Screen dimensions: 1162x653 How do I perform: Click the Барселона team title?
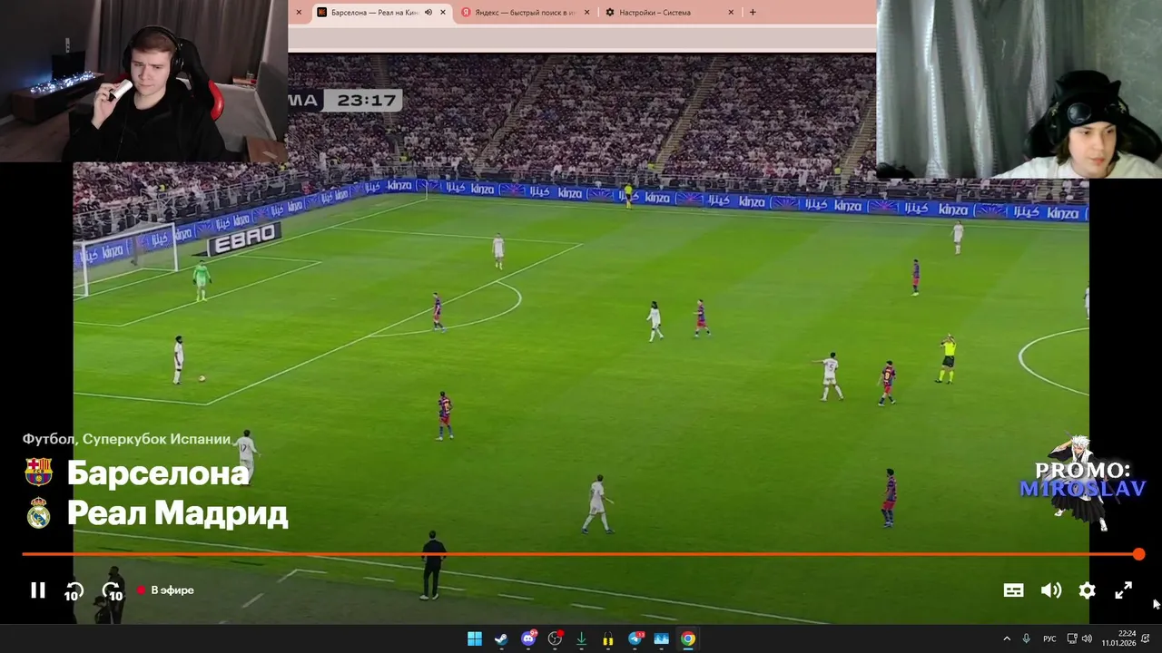coord(158,473)
